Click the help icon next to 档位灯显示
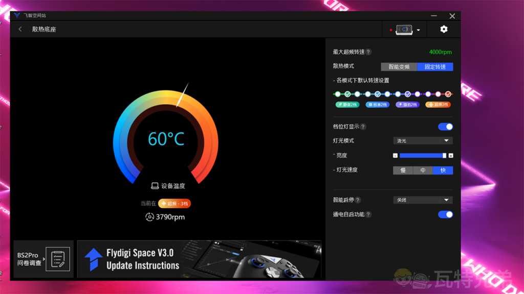 [x=363, y=127]
